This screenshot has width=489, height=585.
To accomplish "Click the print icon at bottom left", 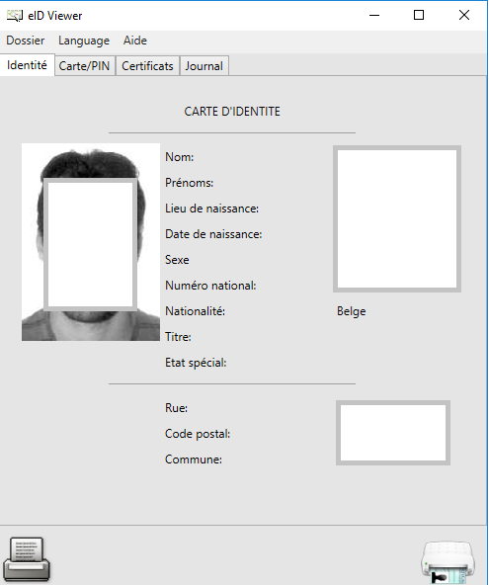I will click(x=26, y=559).
